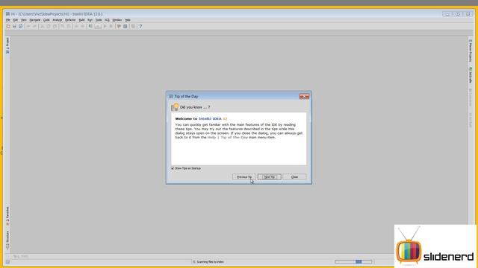Open the TODO tool window tab
The image size is (478, 268).
[21, 256]
